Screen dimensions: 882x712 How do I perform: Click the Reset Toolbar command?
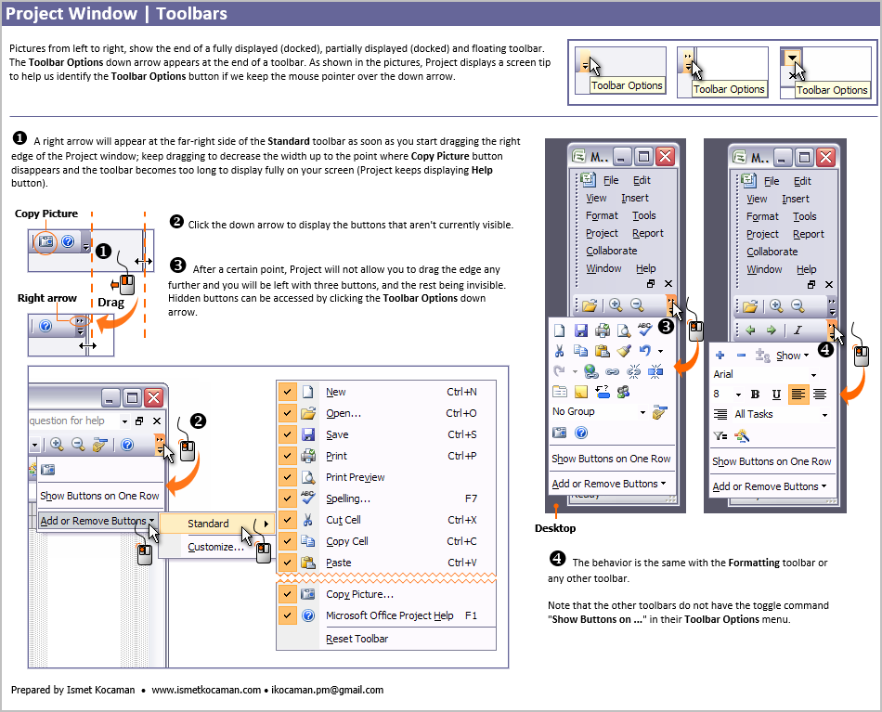pos(357,639)
